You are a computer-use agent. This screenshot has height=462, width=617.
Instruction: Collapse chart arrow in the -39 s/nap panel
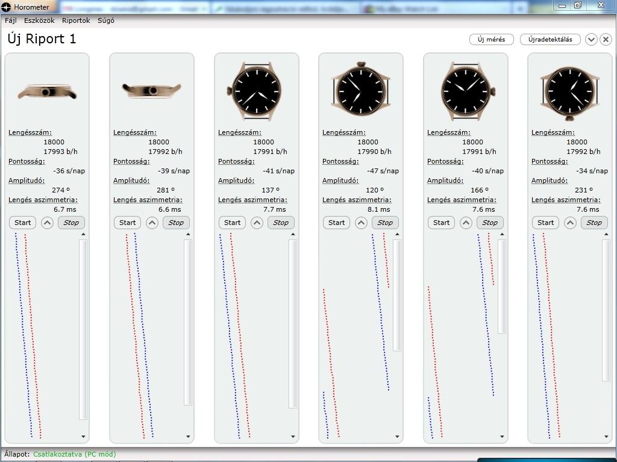(x=152, y=223)
